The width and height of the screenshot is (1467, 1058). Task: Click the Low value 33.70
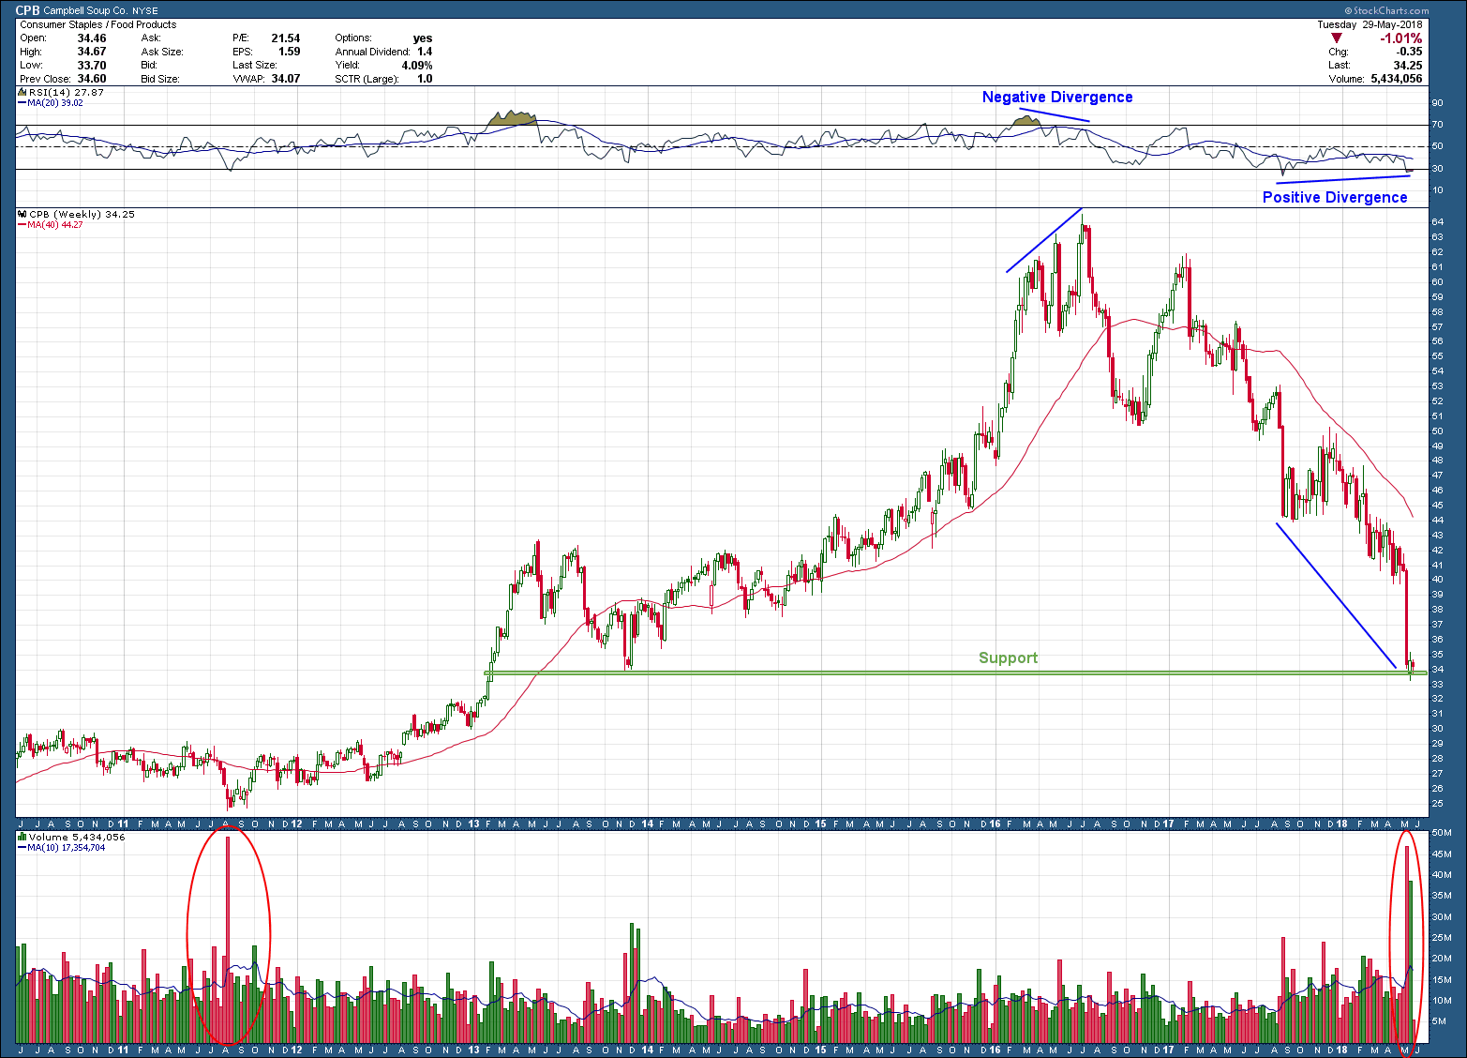pyautogui.click(x=92, y=66)
